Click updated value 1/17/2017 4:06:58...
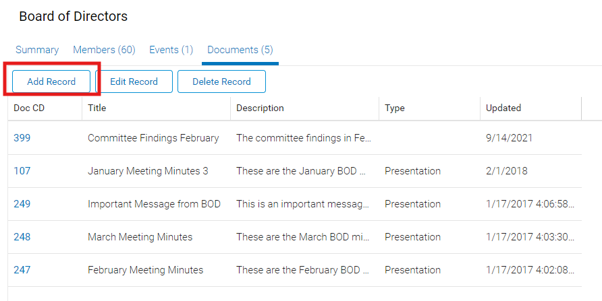 (x=530, y=204)
